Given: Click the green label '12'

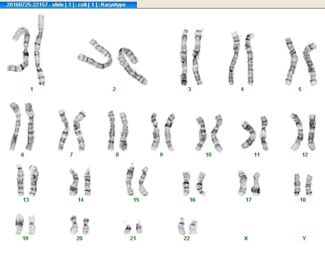Looking at the screenshot, I should tap(305, 155).
